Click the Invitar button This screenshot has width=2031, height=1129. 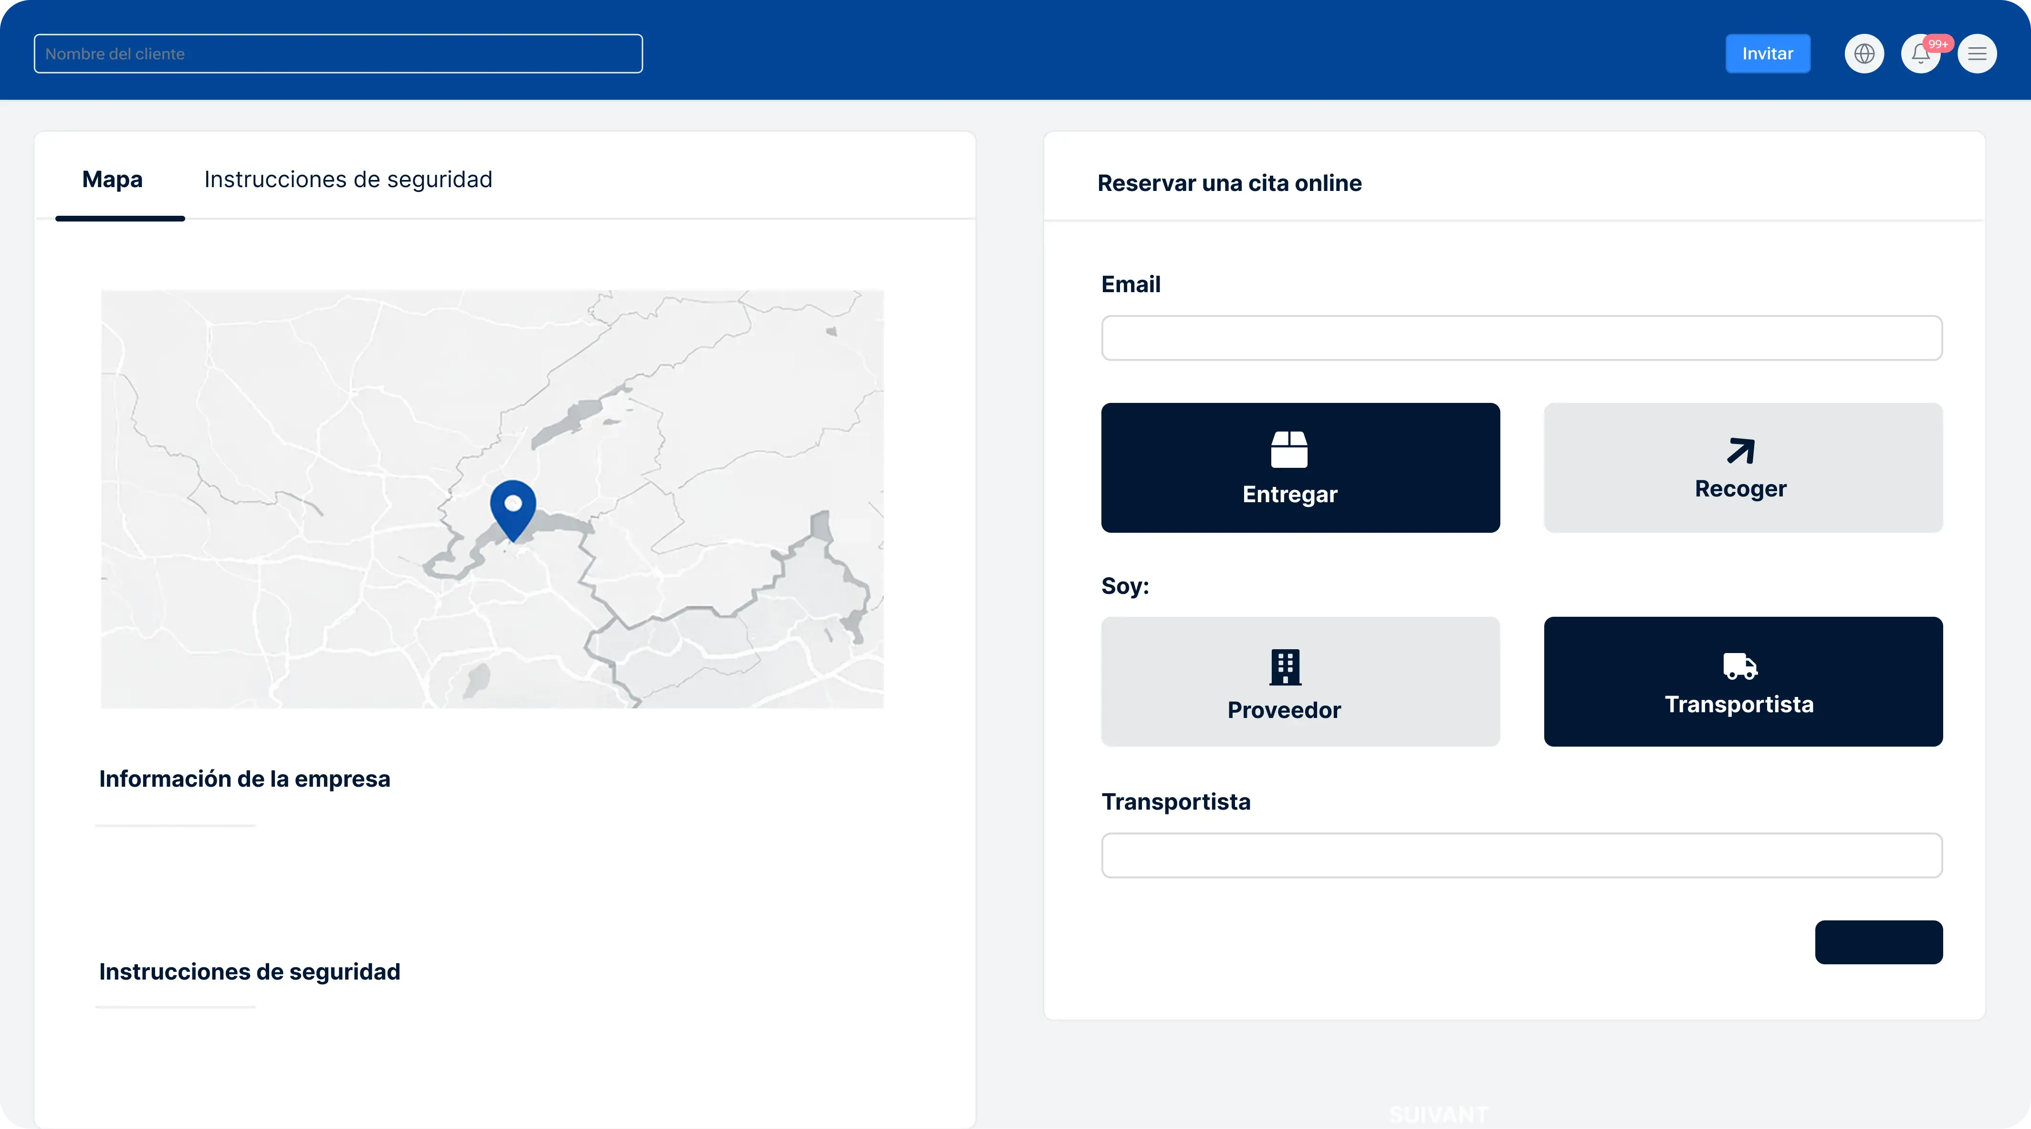coord(1768,53)
